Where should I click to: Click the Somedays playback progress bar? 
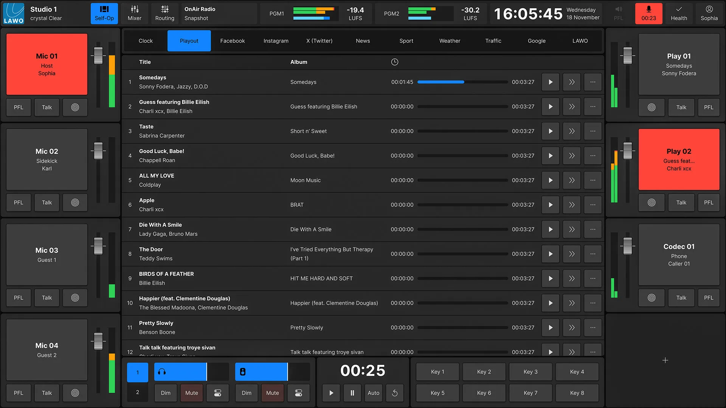[x=462, y=82]
